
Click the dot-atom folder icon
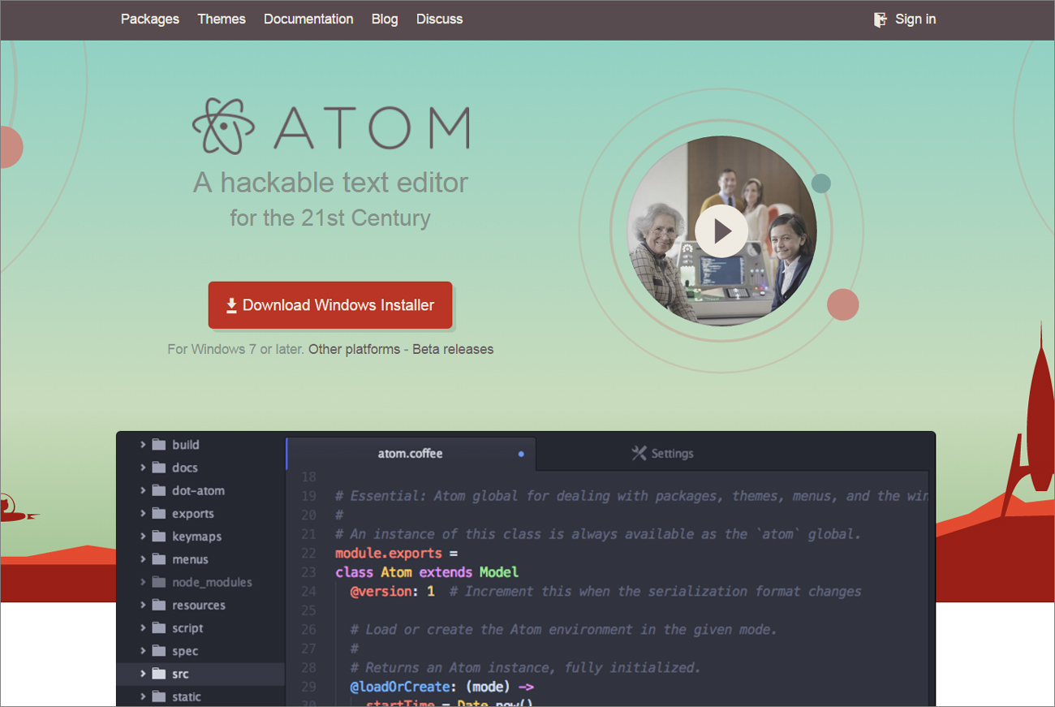pos(158,490)
